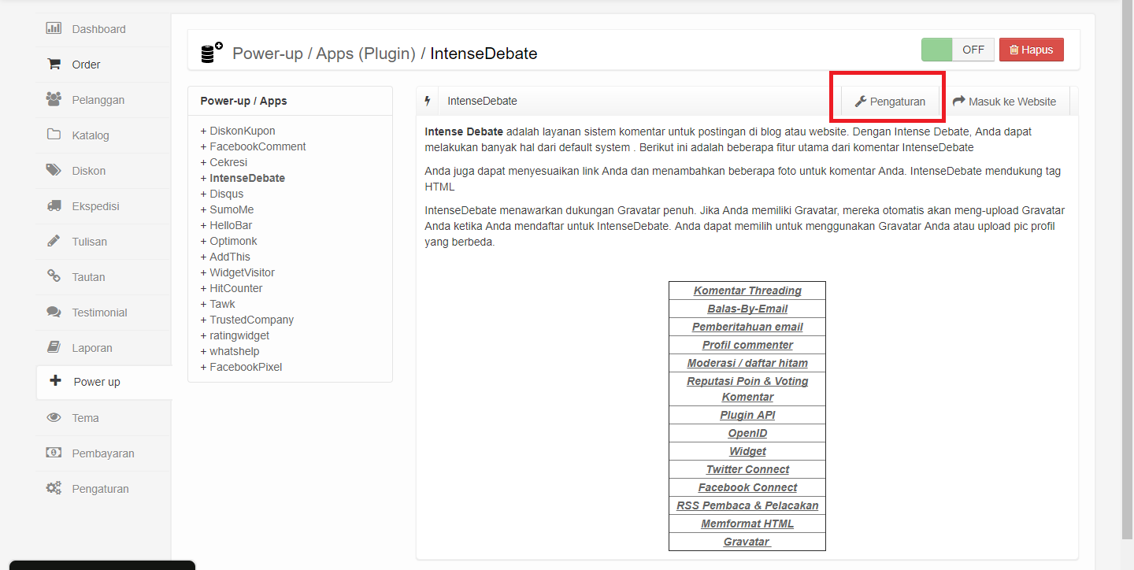Click the Pembayaran money icon
The width and height of the screenshot is (1134, 570).
pyautogui.click(x=54, y=453)
